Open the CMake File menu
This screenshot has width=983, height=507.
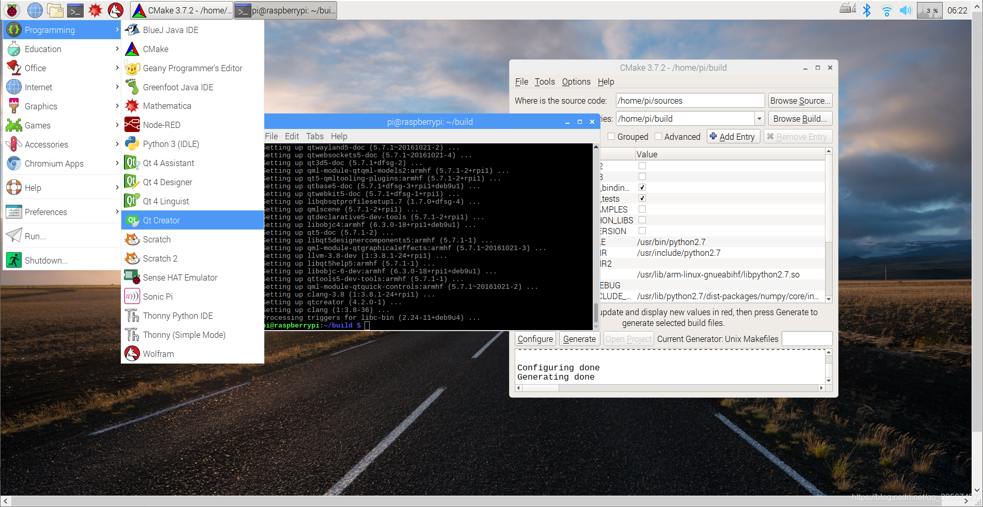click(521, 81)
